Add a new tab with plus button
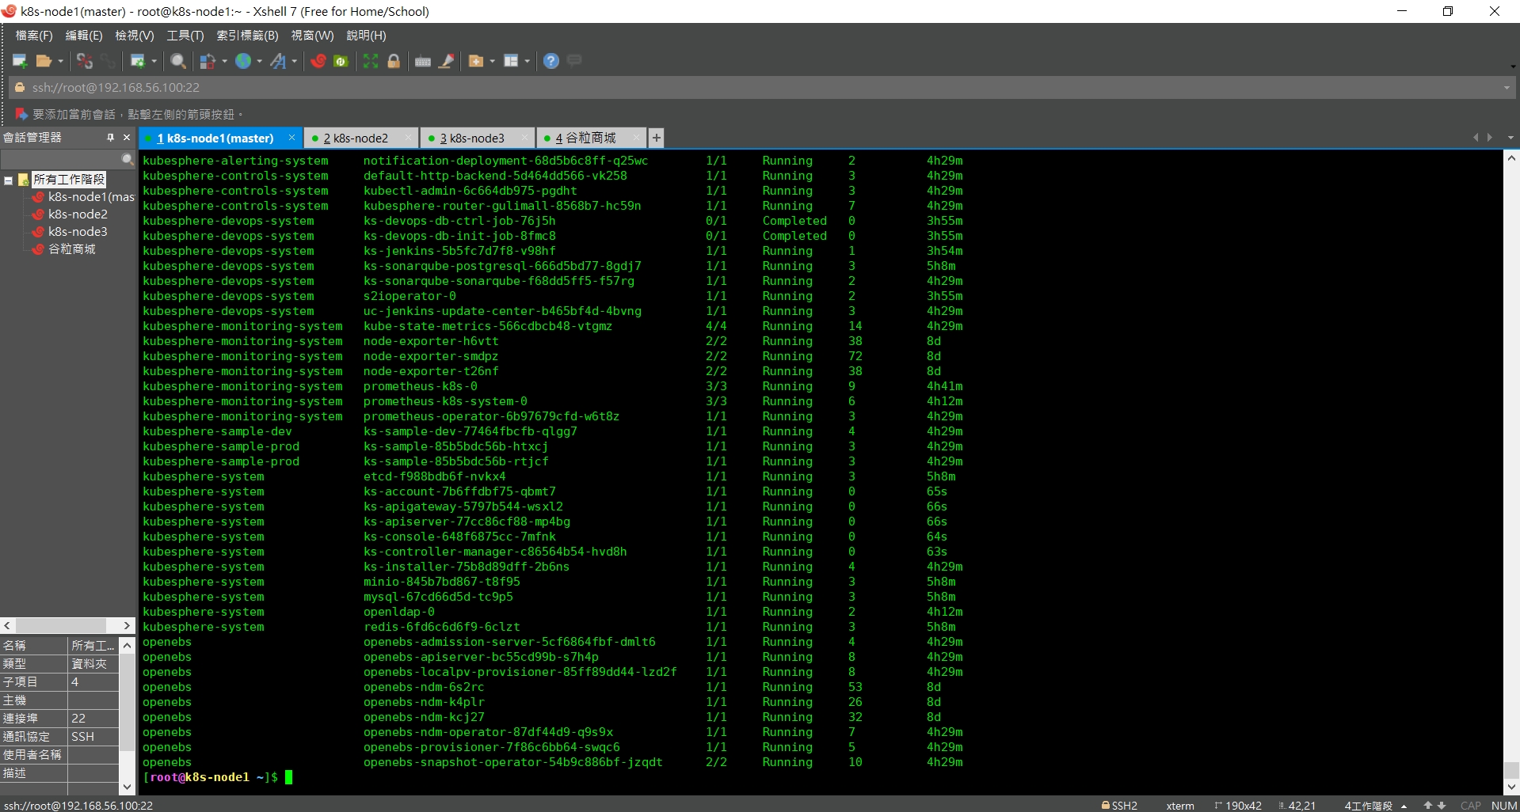 pos(656,138)
